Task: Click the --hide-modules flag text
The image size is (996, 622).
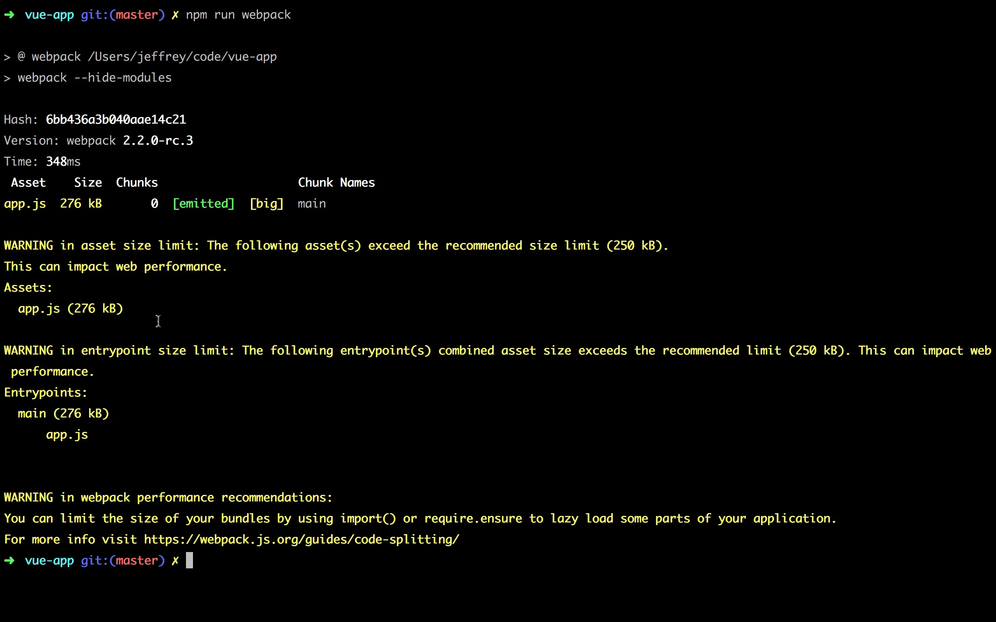Action: click(x=123, y=78)
